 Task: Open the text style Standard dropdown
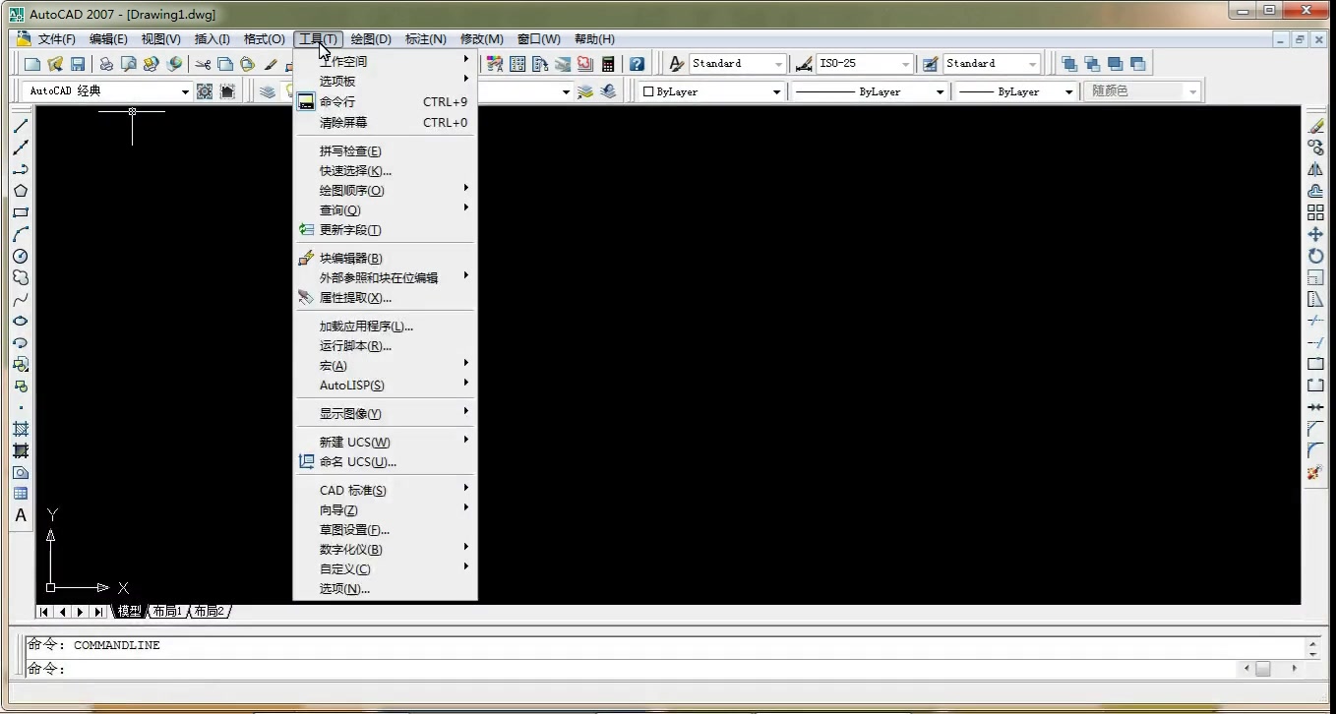click(x=779, y=64)
